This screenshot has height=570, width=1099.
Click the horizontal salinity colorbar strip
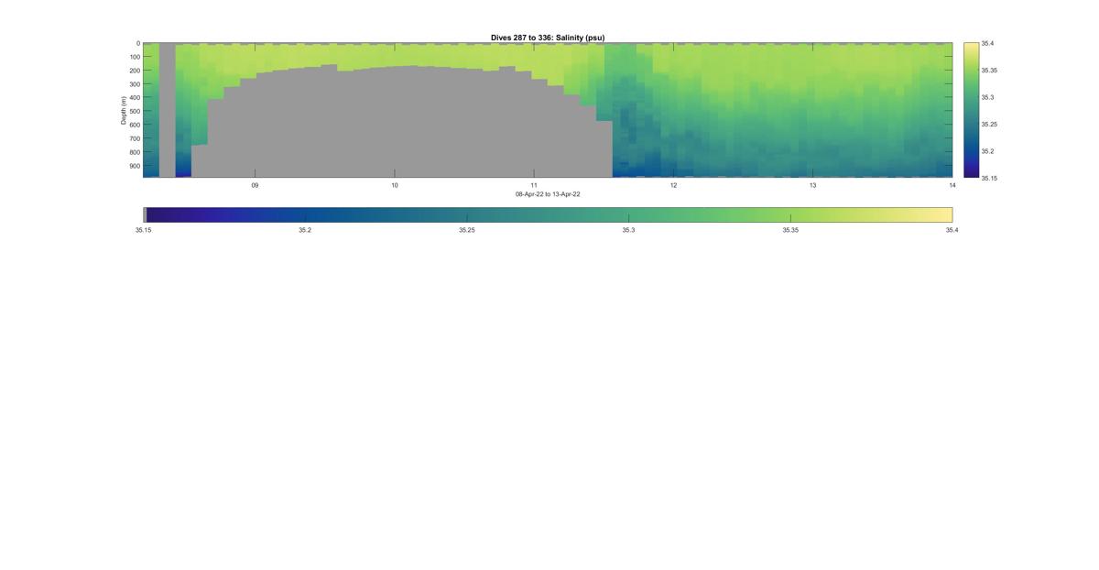click(x=548, y=214)
